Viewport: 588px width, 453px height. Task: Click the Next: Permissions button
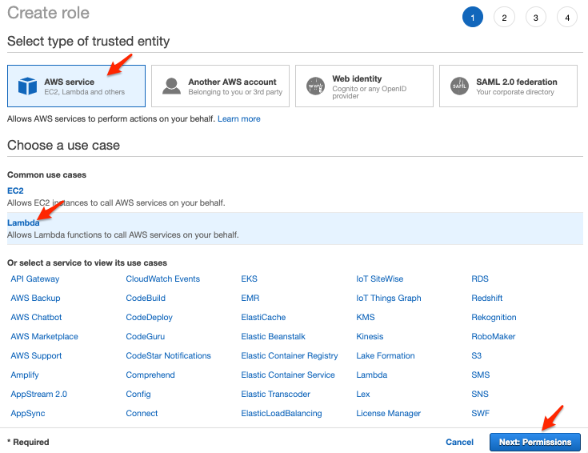coord(535,442)
